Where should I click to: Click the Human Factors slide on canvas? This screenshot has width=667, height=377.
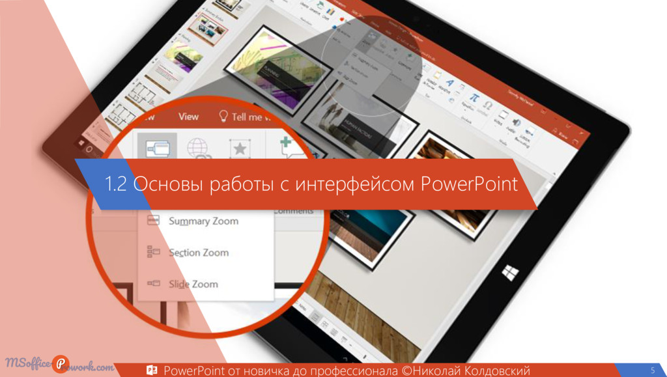coord(360,122)
